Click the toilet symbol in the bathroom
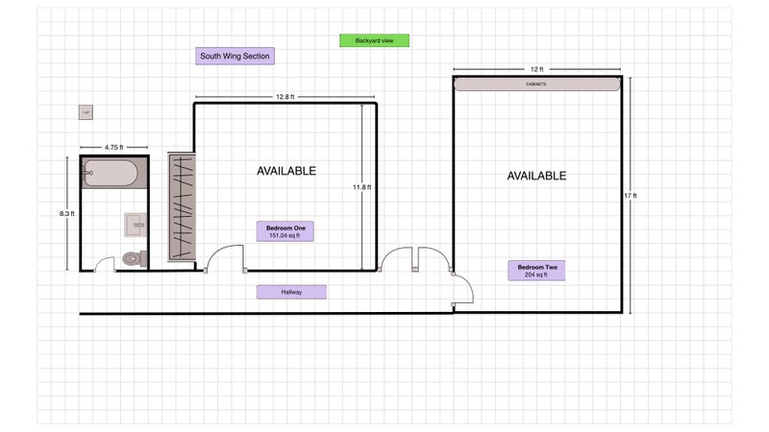Screen dimensions: 769x432 point(135,257)
